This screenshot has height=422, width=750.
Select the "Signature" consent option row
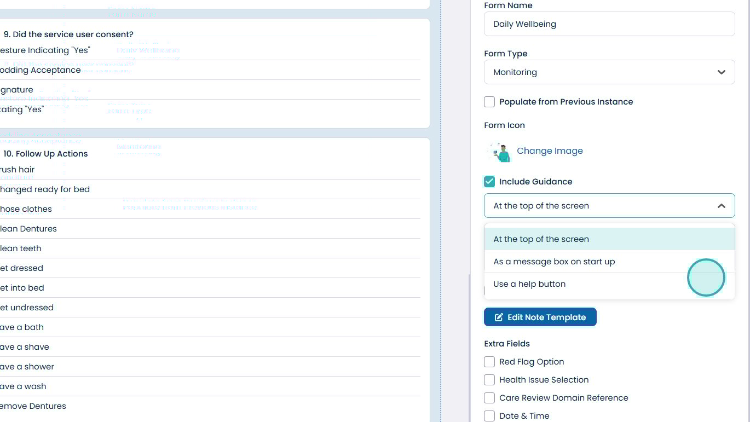(x=210, y=90)
